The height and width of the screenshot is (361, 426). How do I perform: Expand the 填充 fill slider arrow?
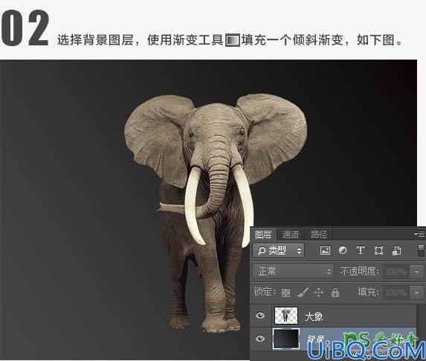(417, 293)
